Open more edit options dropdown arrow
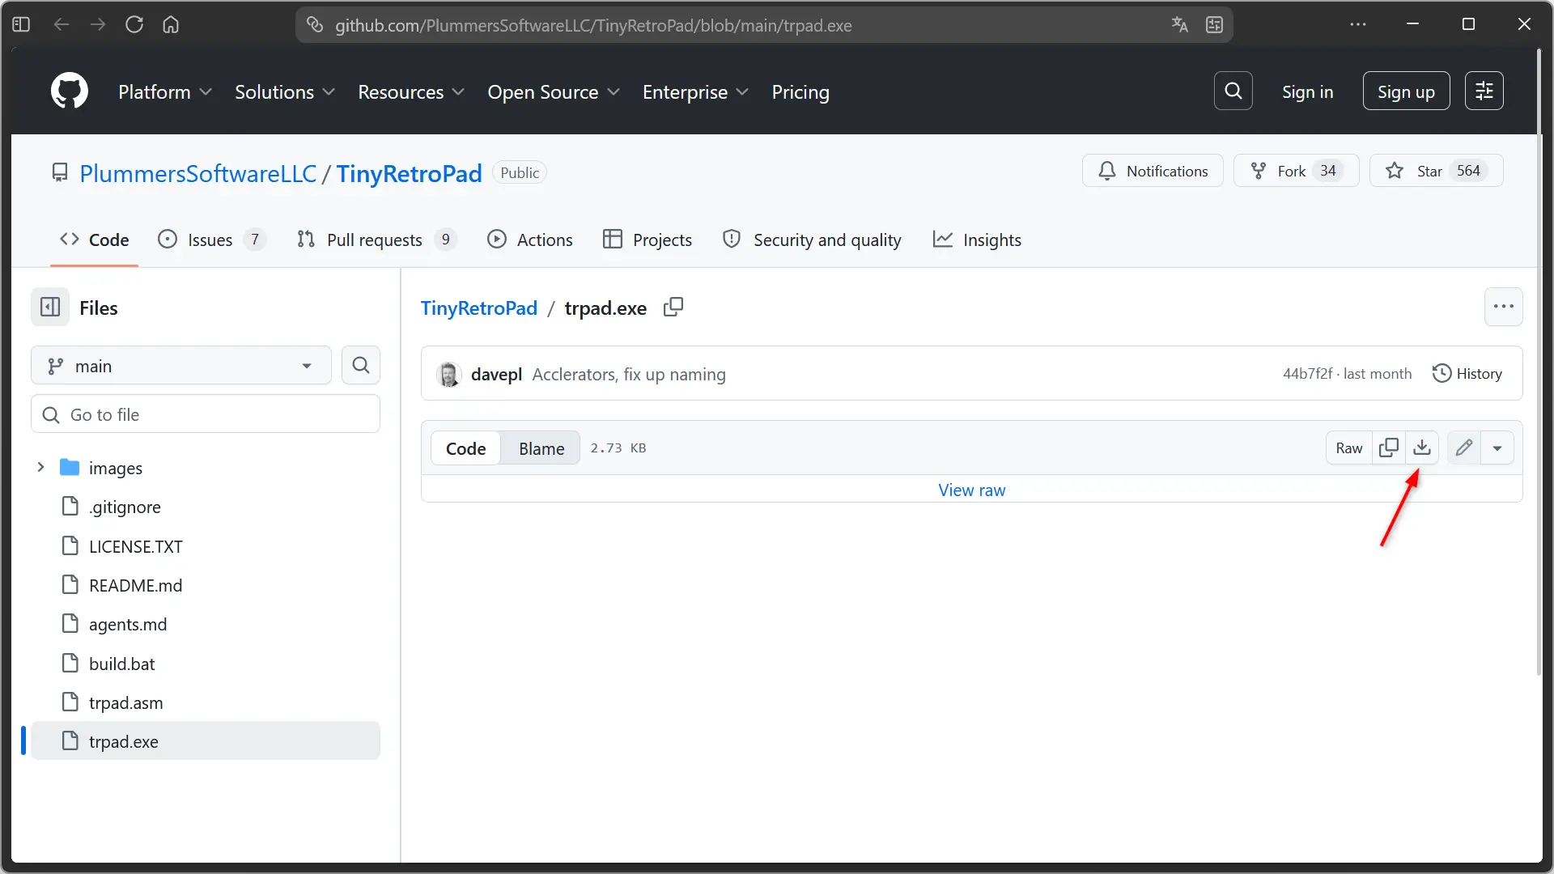 tap(1497, 448)
